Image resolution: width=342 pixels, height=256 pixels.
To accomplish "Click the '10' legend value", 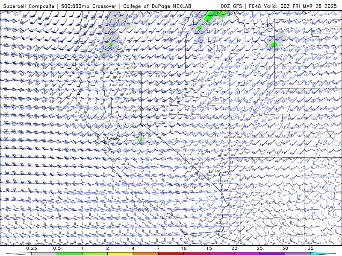I will [x=184, y=248].
